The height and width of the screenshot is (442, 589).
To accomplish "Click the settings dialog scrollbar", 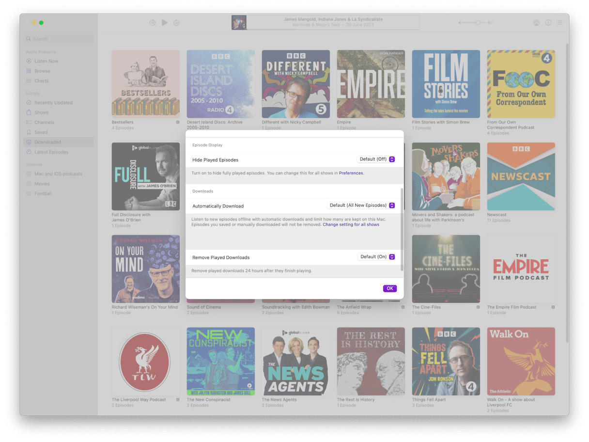I will click(x=401, y=228).
